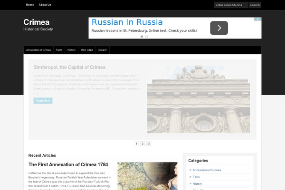This screenshot has height=190, width=285.
Task: Close the ad with the X icon
Action: coord(259,19)
